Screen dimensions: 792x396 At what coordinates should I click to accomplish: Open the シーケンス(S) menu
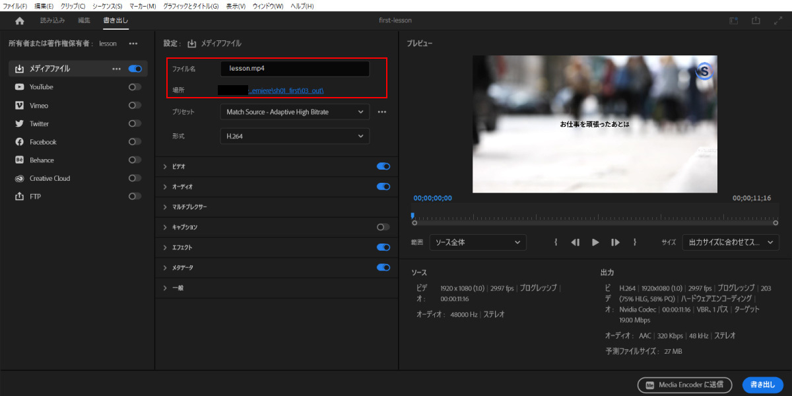tap(107, 6)
